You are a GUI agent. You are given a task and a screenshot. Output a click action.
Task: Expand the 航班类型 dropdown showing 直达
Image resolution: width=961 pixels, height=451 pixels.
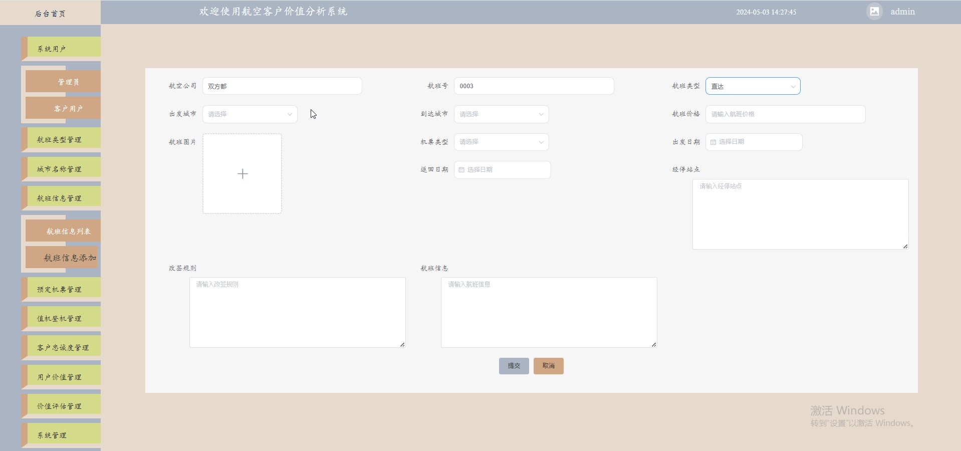[x=753, y=86]
